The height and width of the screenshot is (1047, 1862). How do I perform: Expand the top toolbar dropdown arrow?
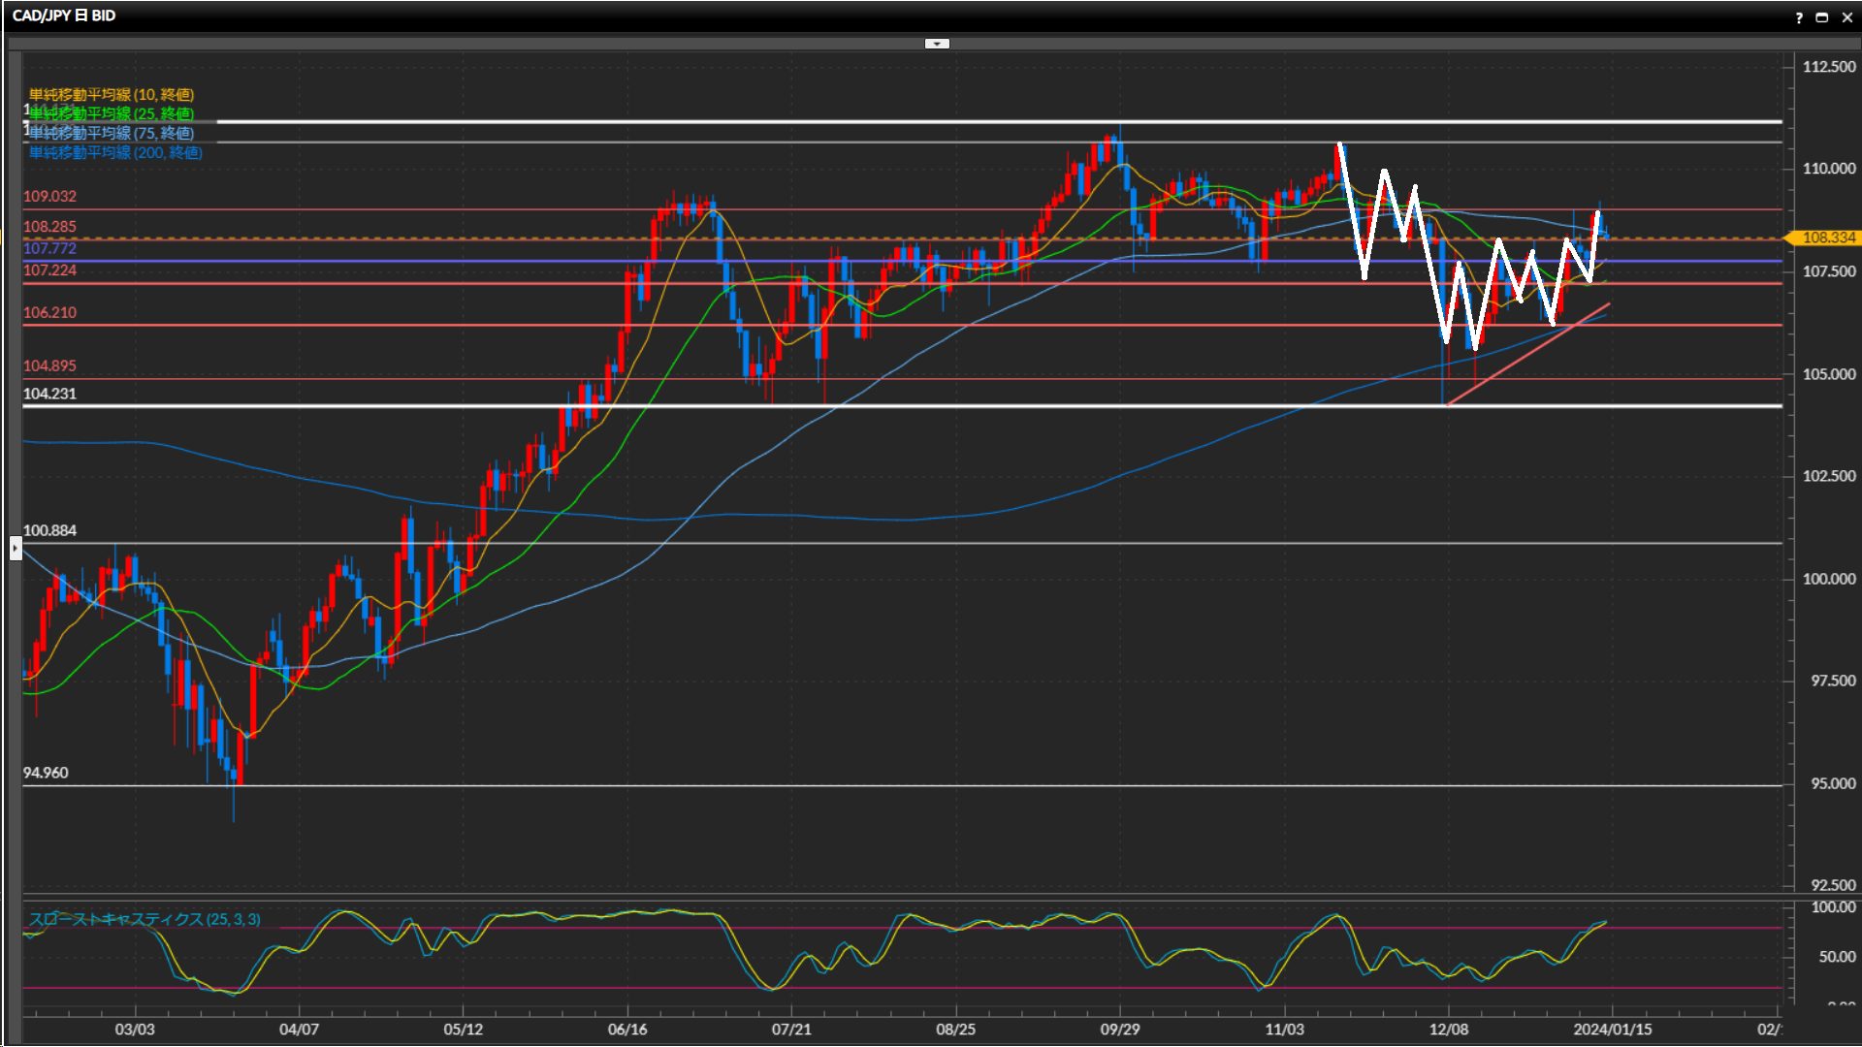937,44
